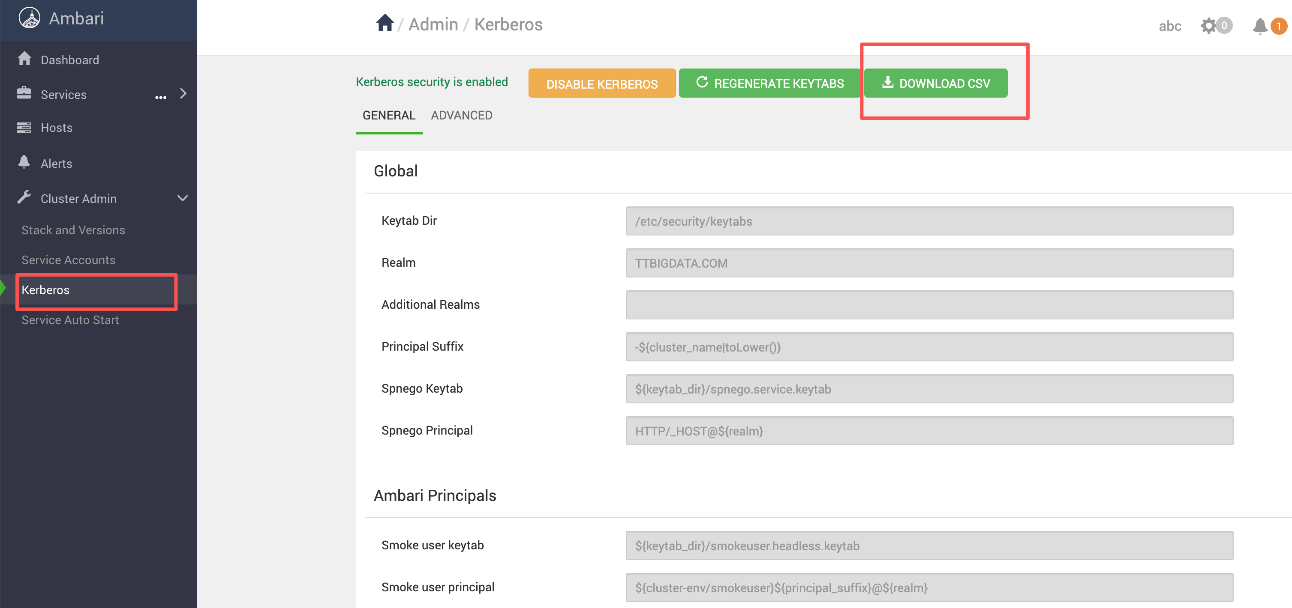Viewport: 1292px width, 608px height.
Task: Click the DISABLE KERBEROS button
Action: click(601, 83)
